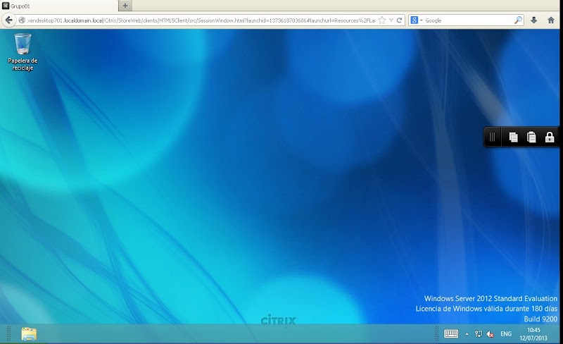Go to browser home page icon
This screenshot has width=563, height=344.
tap(551, 20)
